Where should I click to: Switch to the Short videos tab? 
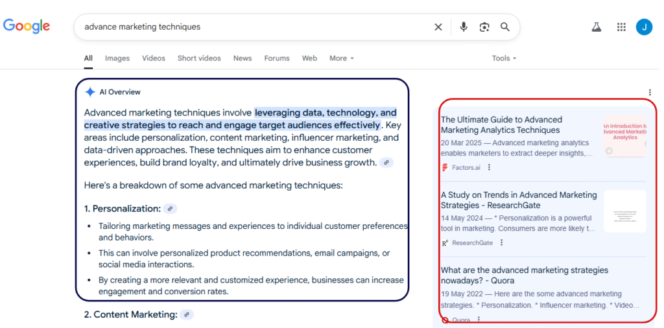[x=199, y=58]
